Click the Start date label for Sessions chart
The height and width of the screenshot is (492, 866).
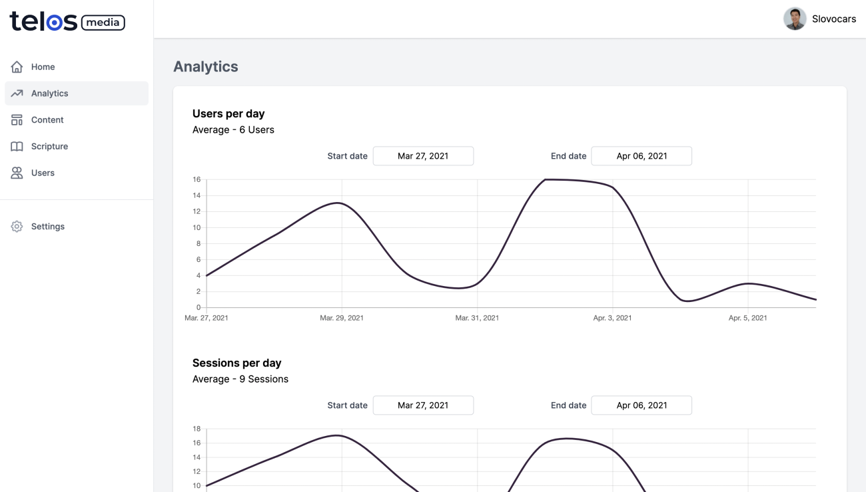[x=347, y=405]
